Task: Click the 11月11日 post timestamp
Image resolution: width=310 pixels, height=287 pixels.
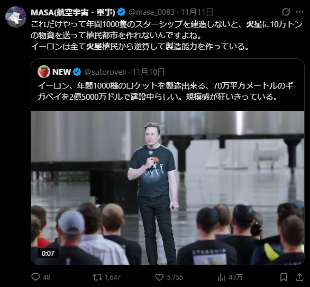Action: coord(197,12)
